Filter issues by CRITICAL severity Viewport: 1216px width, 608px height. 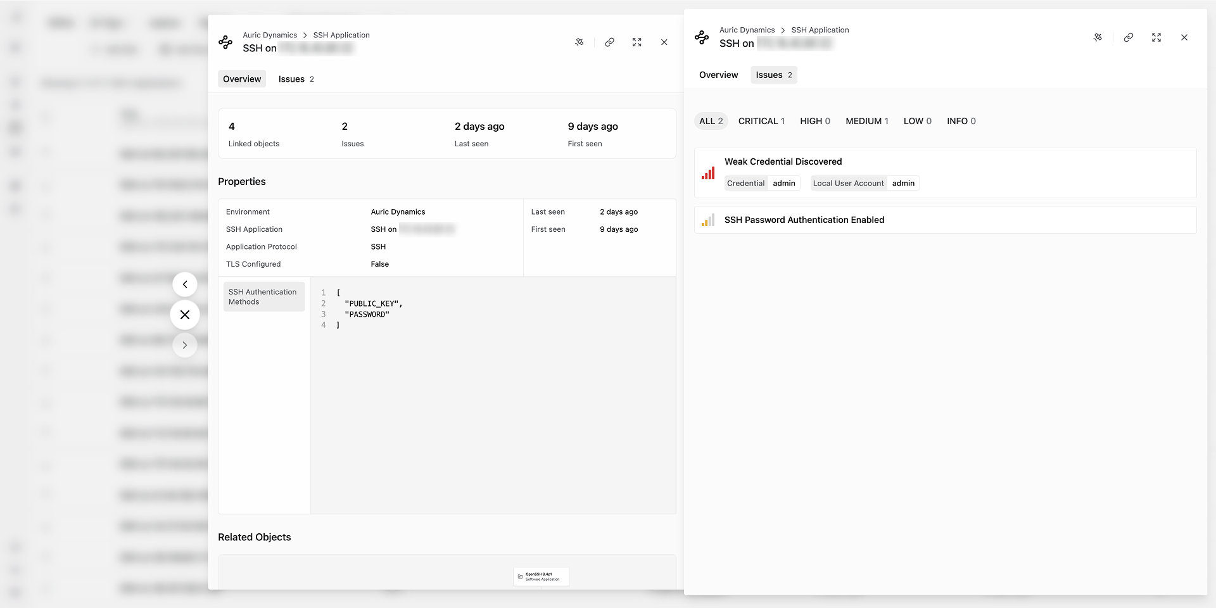tap(761, 121)
